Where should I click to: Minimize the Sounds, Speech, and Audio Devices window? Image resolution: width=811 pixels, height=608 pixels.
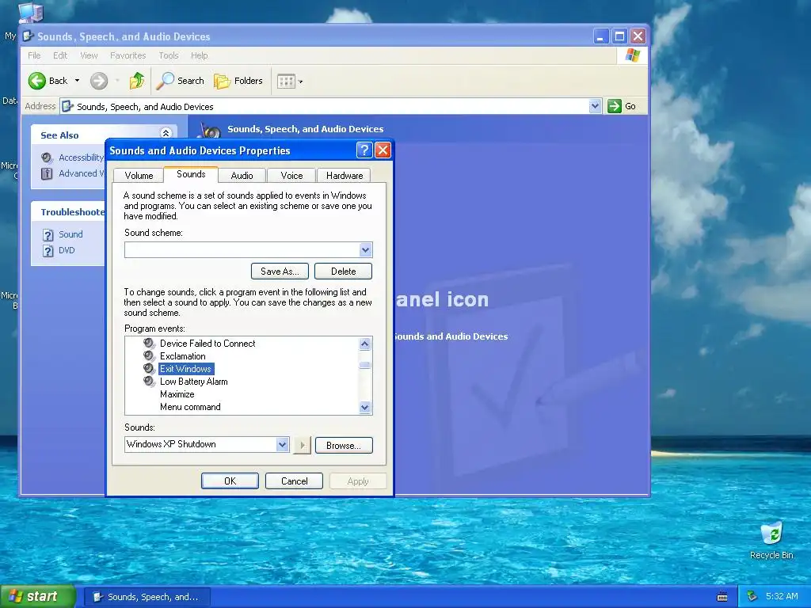point(600,36)
